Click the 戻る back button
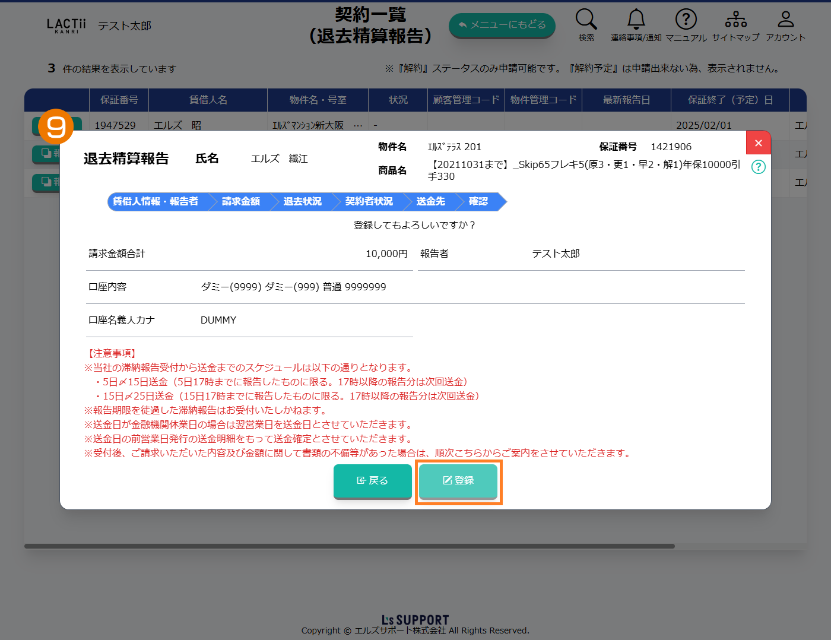The height and width of the screenshot is (640, 831). [373, 481]
